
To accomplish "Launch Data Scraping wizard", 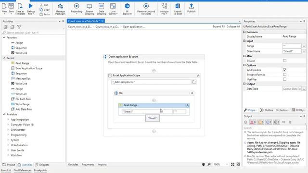I will (102, 9).
